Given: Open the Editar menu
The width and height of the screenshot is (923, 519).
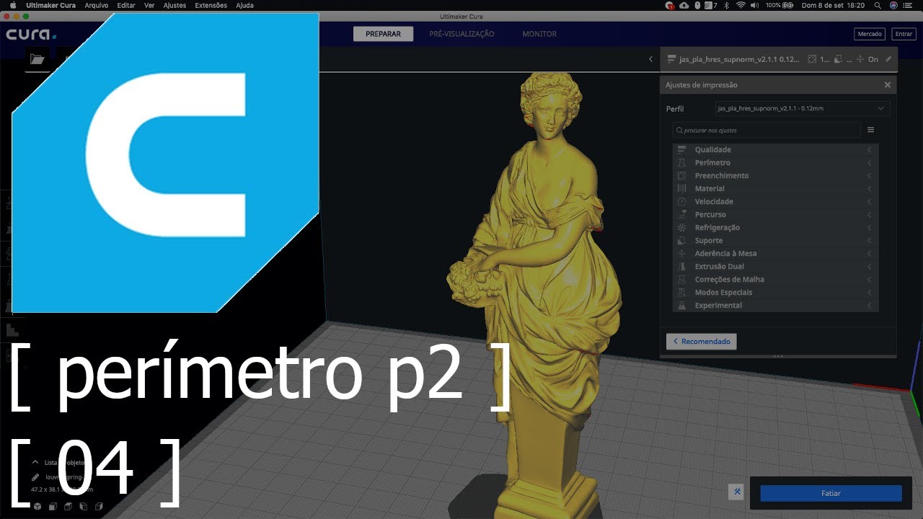Looking at the screenshot, I should coord(126,5).
